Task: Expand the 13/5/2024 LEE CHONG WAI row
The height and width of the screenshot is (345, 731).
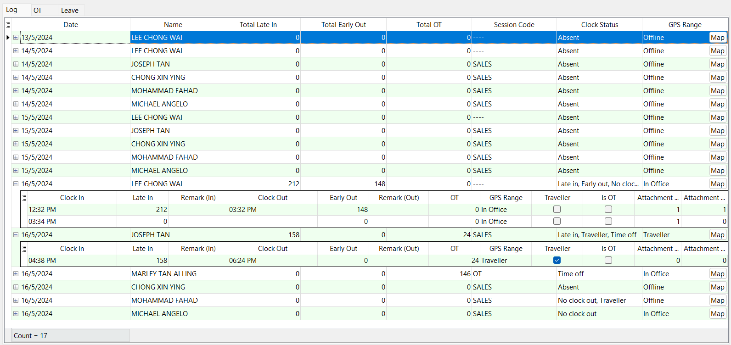Action: click(x=16, y=38)
